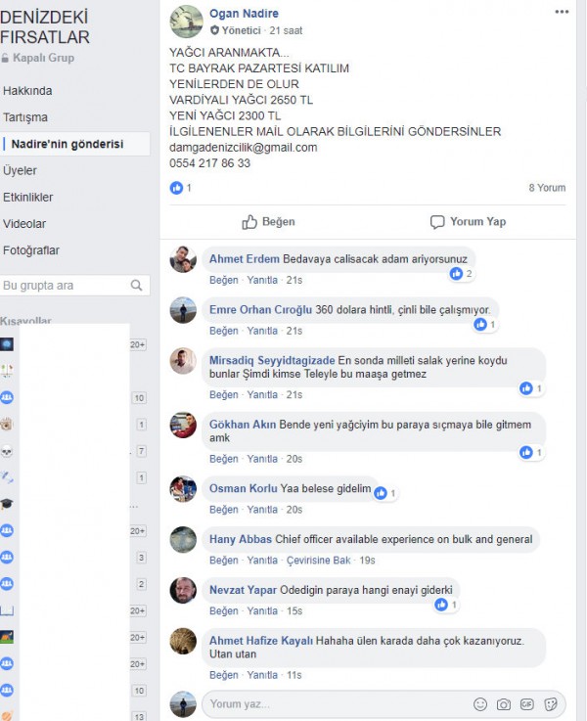Click the search magnifier in group search
The height and width of the screenshot is (721, 587).
pyautogui.click(x=136, y=286)
